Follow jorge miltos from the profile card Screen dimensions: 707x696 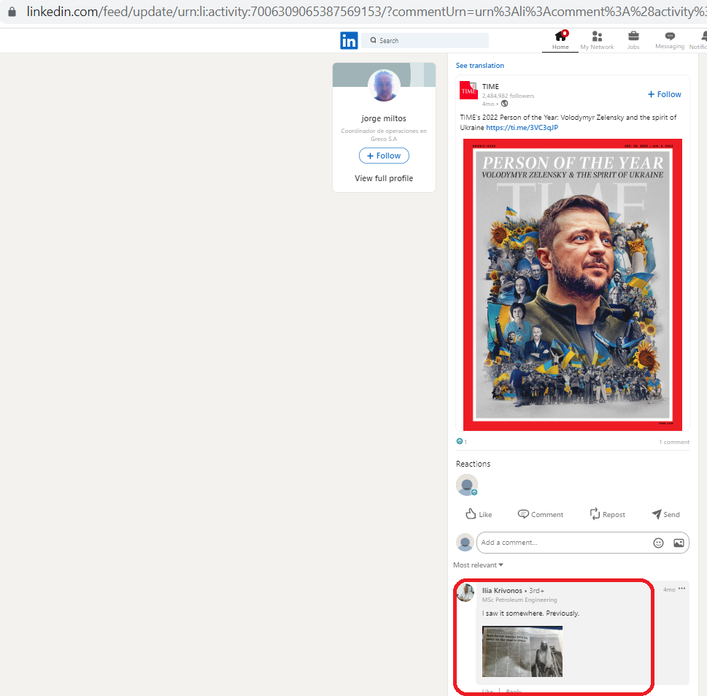(x=384, y=156)
